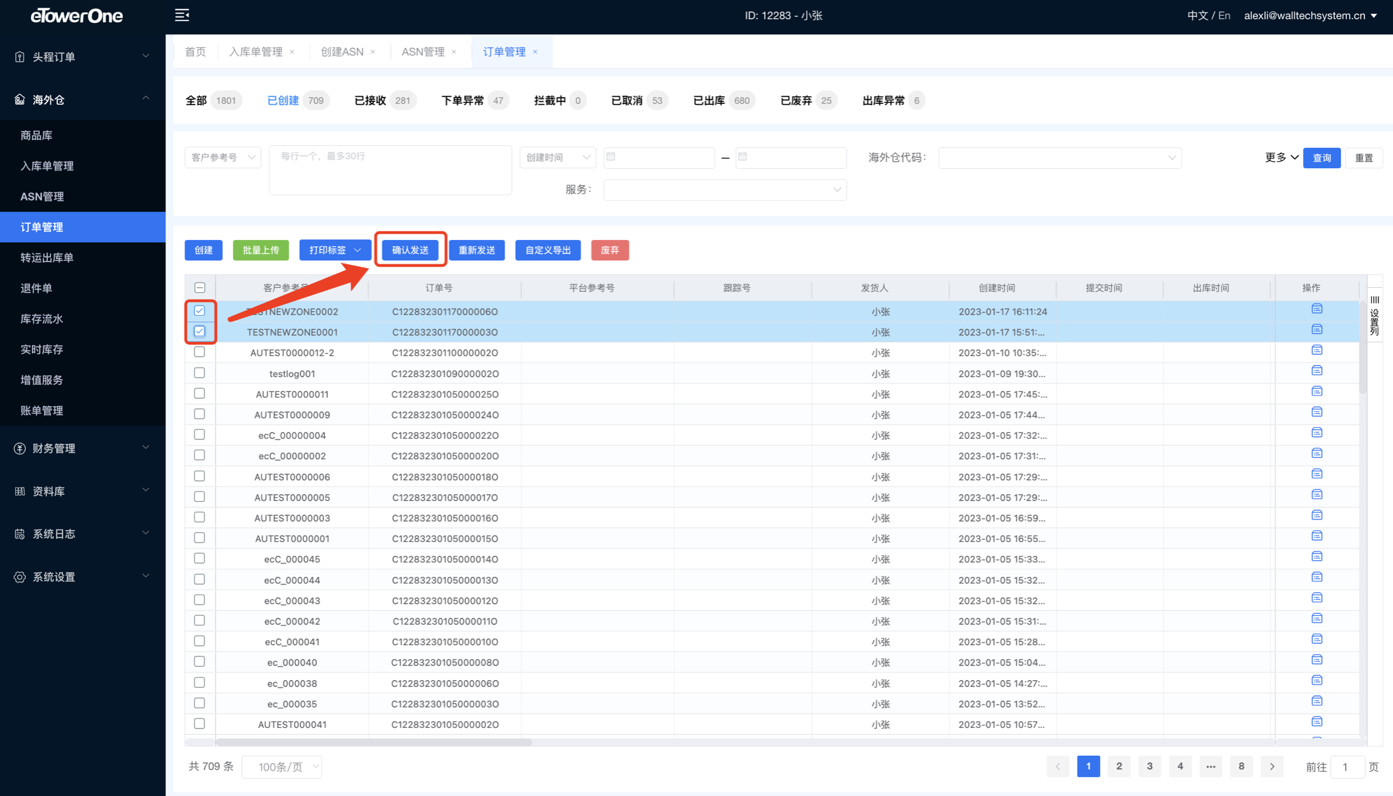Open detail icon for AUTEST0000012-2 row
The height and width of the screenshot is (796, 1393).
(x=1317, y=350)
